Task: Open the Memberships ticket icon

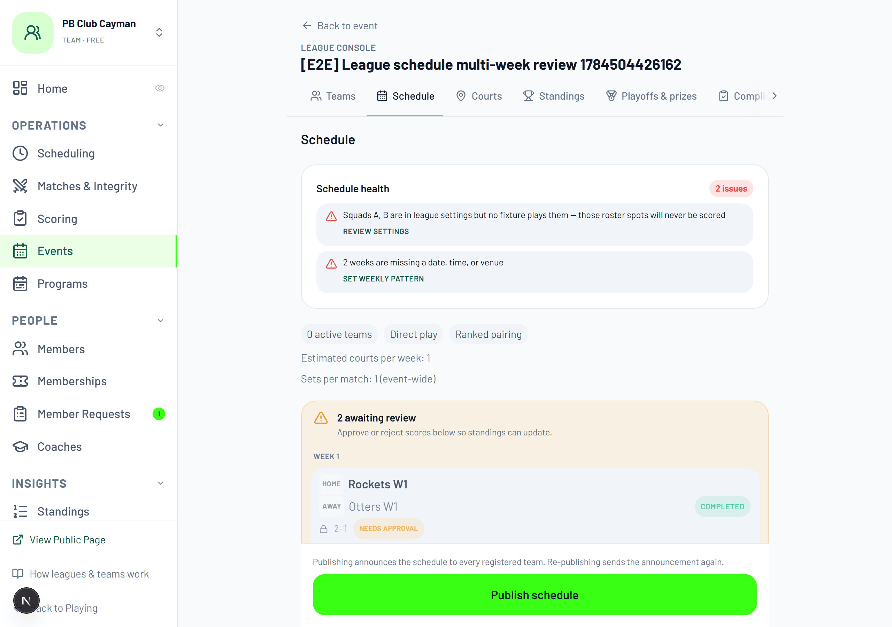Action: (20, 381)
